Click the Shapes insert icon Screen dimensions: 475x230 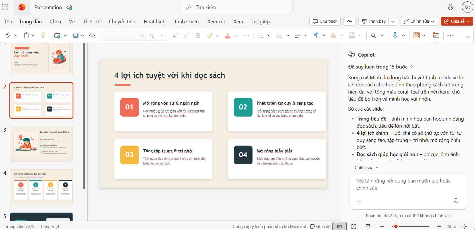point(317,35)
